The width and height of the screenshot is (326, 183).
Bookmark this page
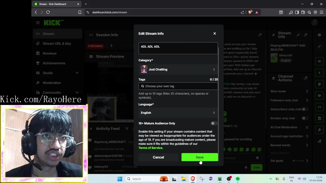(80, 12)
